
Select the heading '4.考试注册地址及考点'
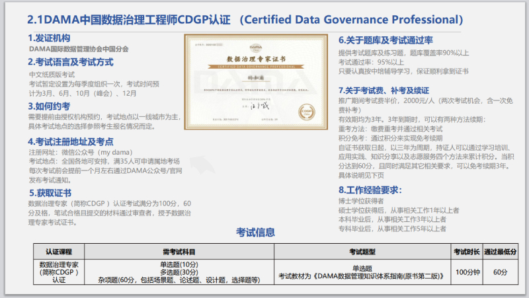(71, 142)
